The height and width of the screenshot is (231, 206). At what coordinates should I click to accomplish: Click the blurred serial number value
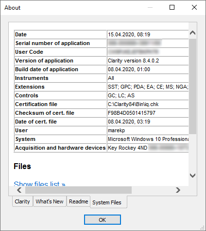coord(135,43)
